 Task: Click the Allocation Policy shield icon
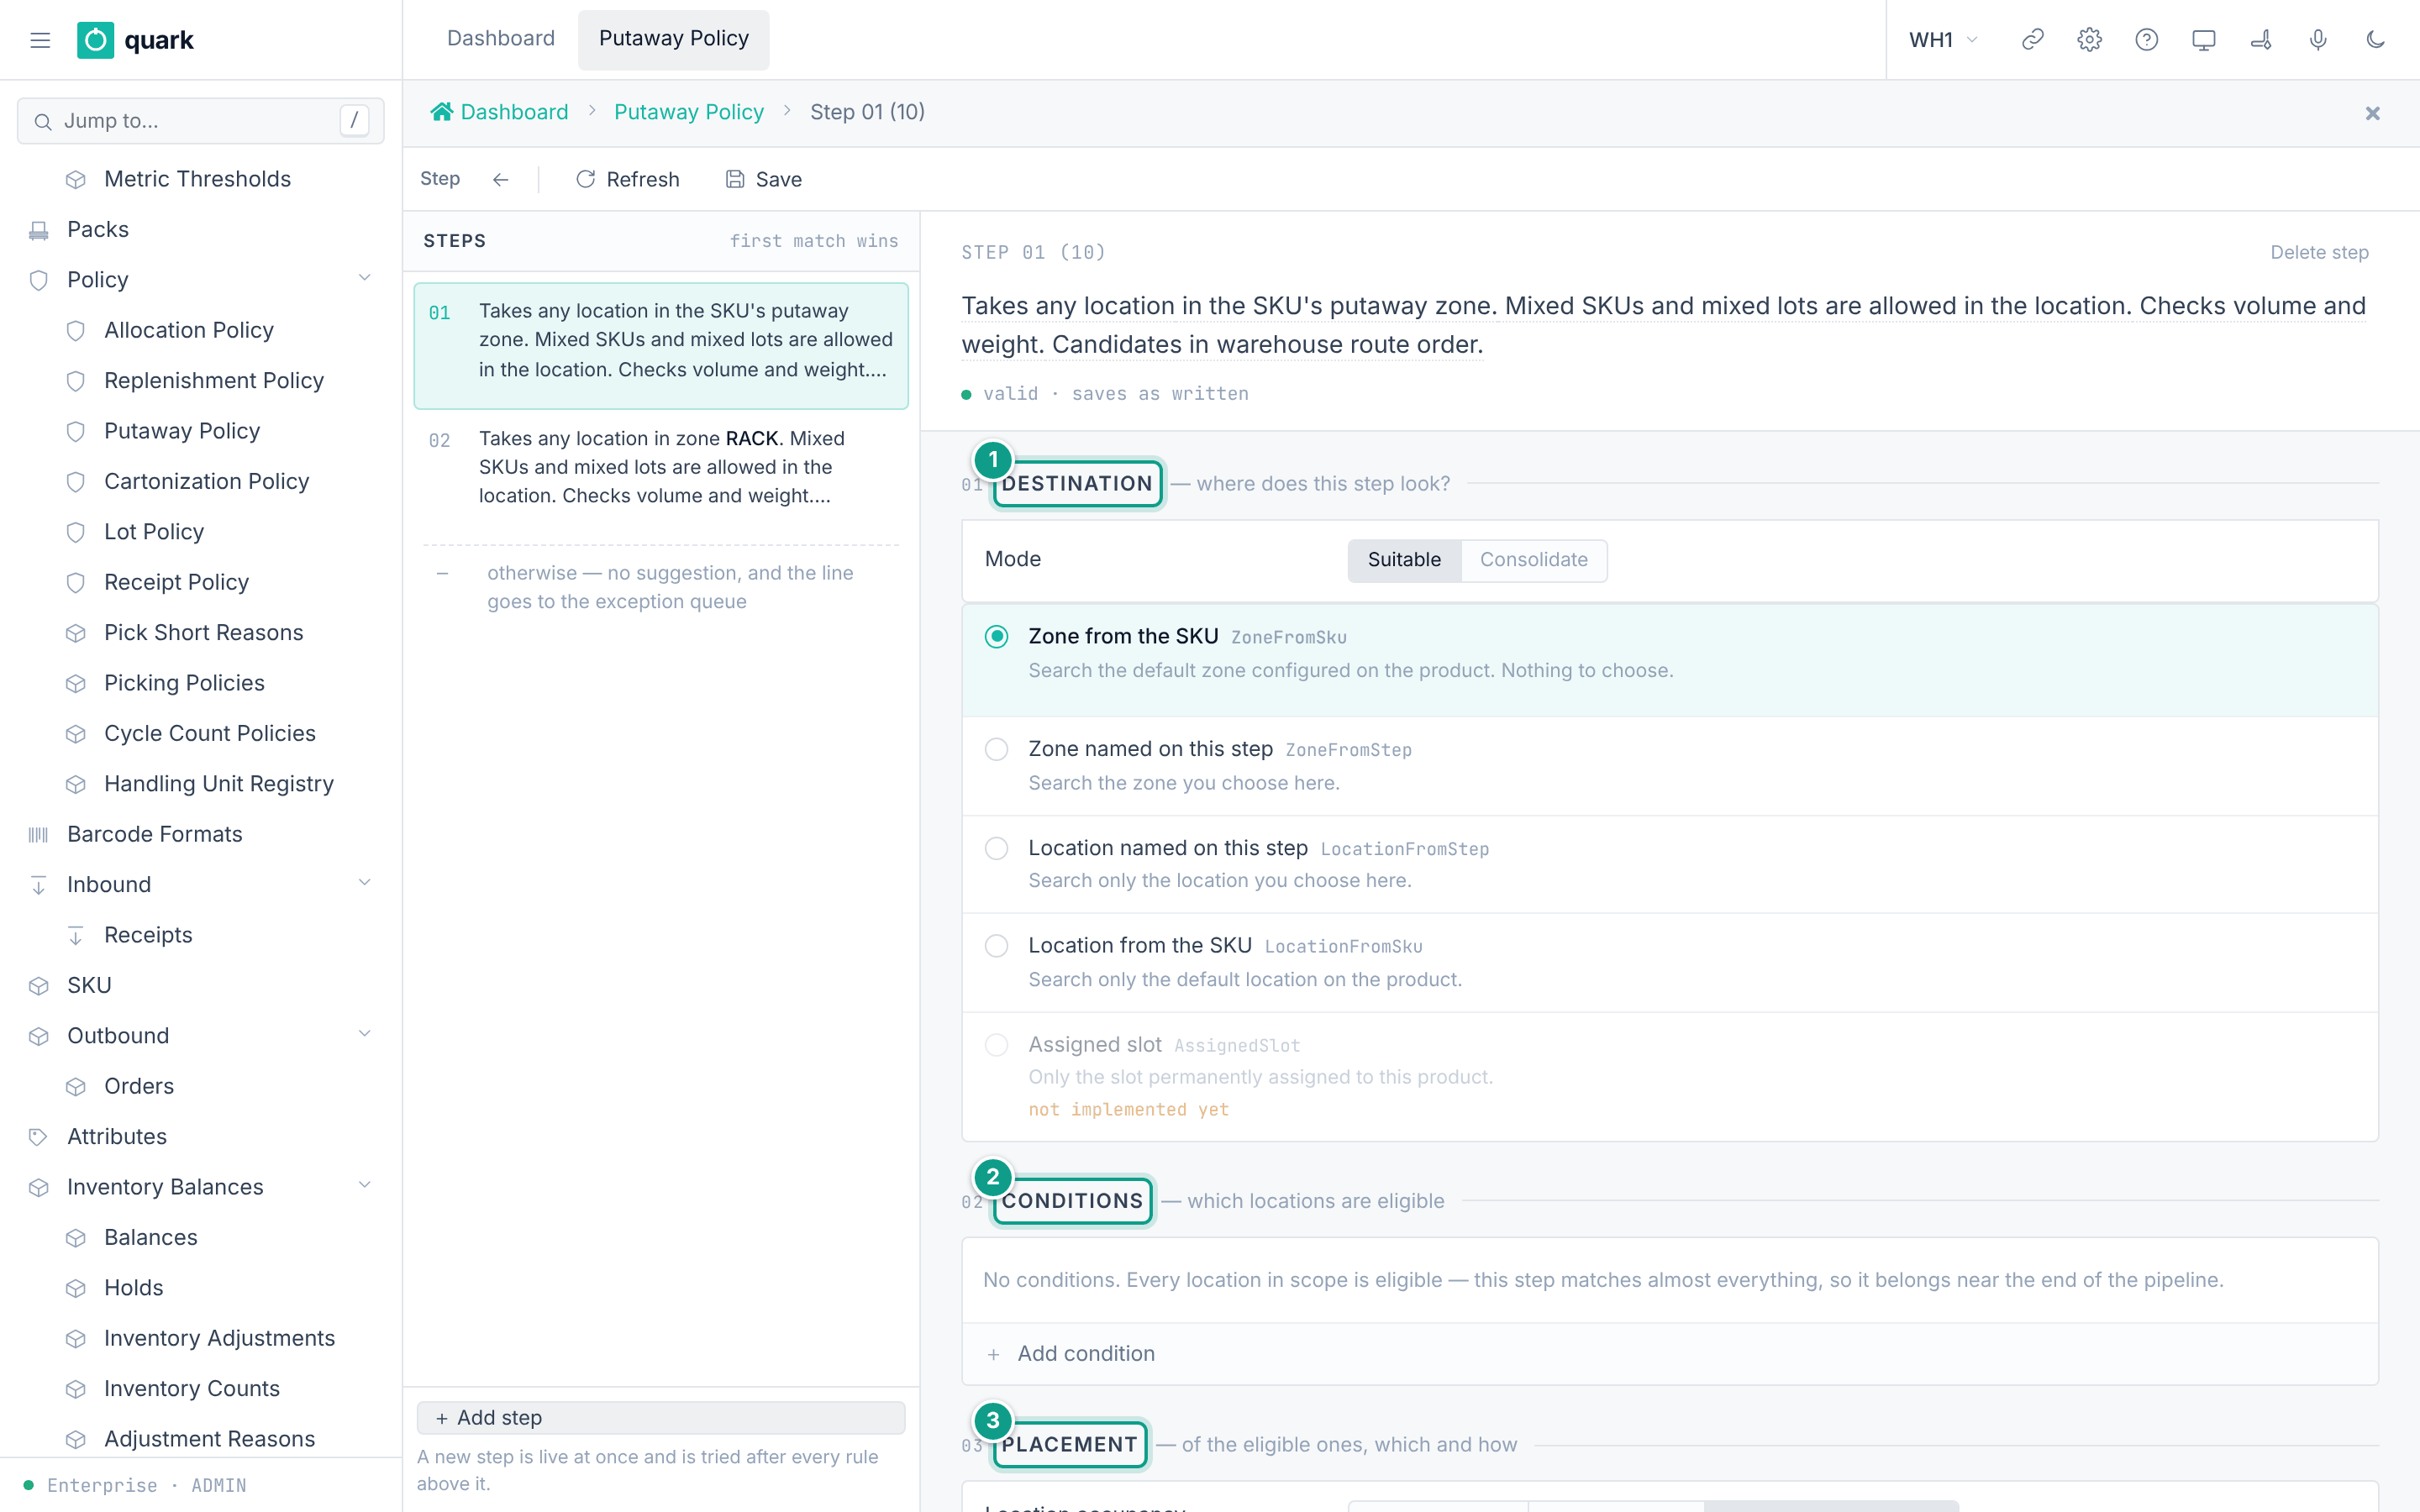click(x=76, y=330)
